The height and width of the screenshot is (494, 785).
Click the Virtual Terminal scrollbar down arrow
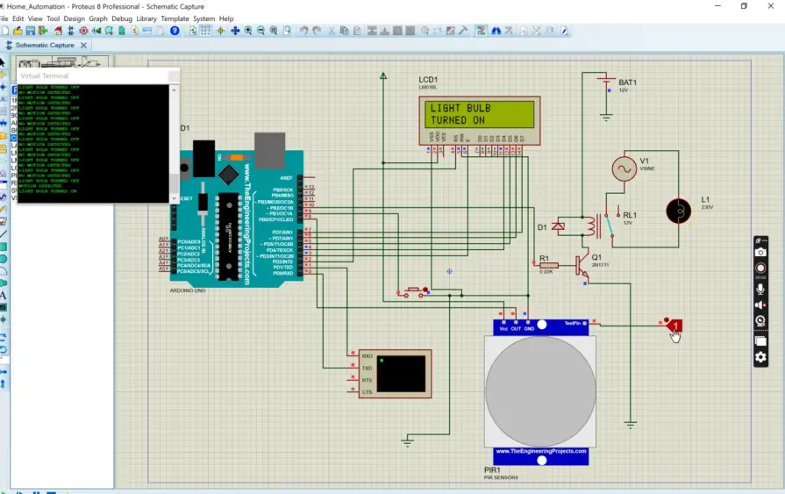[174, 198]
